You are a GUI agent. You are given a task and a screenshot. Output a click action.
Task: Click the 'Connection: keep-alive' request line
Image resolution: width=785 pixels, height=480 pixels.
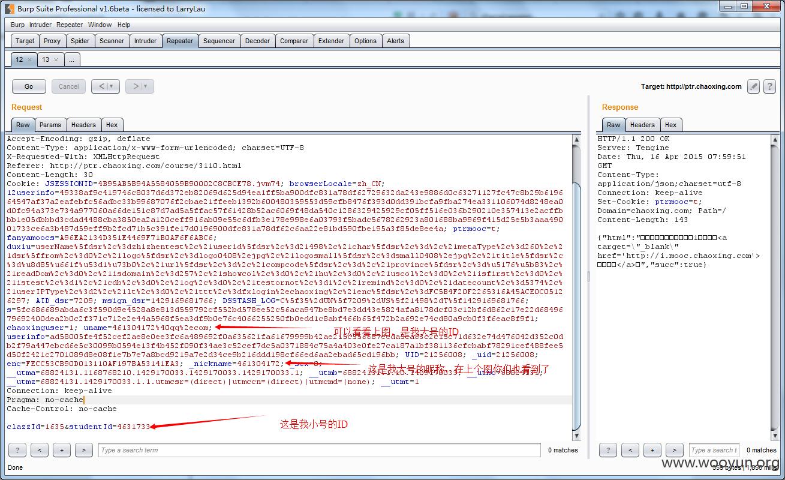[59, 391]
